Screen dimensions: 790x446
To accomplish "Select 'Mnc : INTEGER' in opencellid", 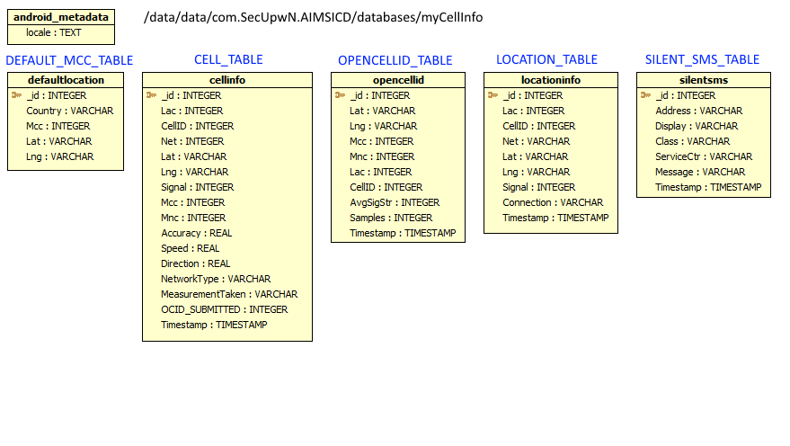I will pyautogui.click(x=382, y=156).
